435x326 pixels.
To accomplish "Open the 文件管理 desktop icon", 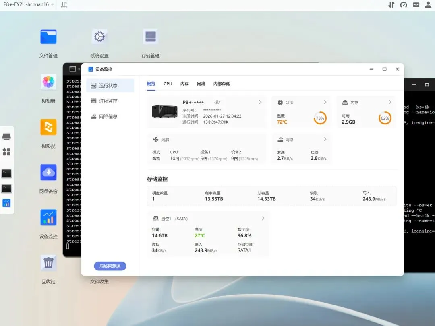I will [x=48, y=37].
